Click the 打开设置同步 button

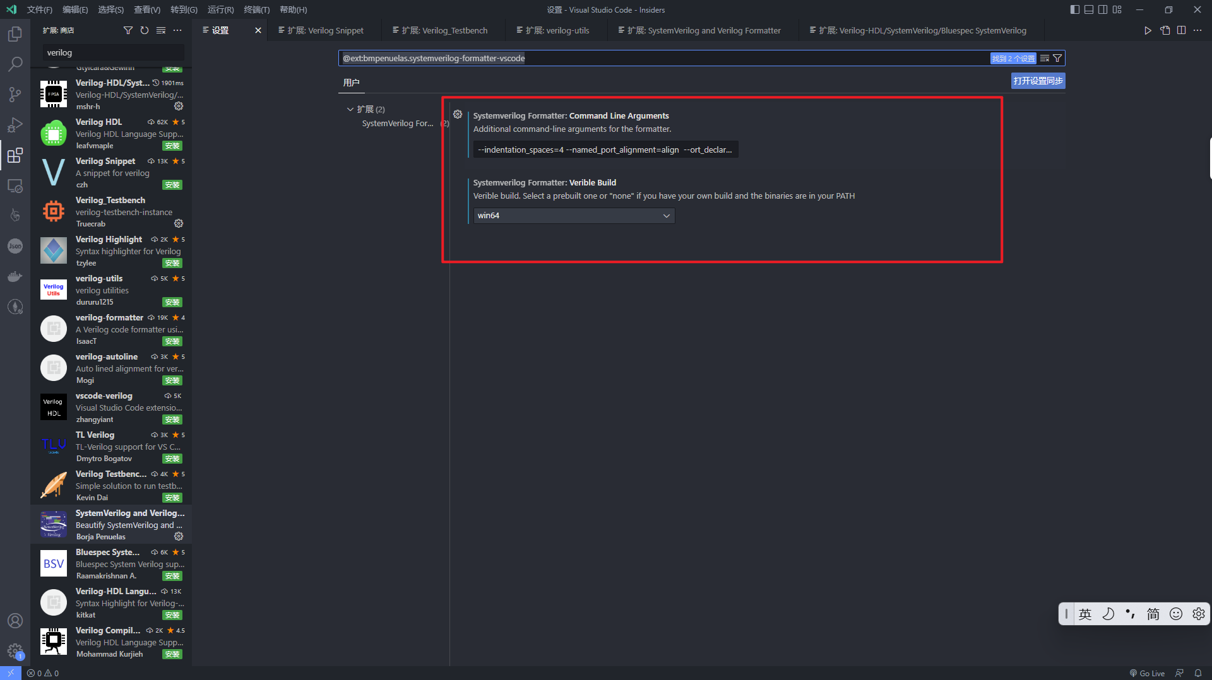1037,81
